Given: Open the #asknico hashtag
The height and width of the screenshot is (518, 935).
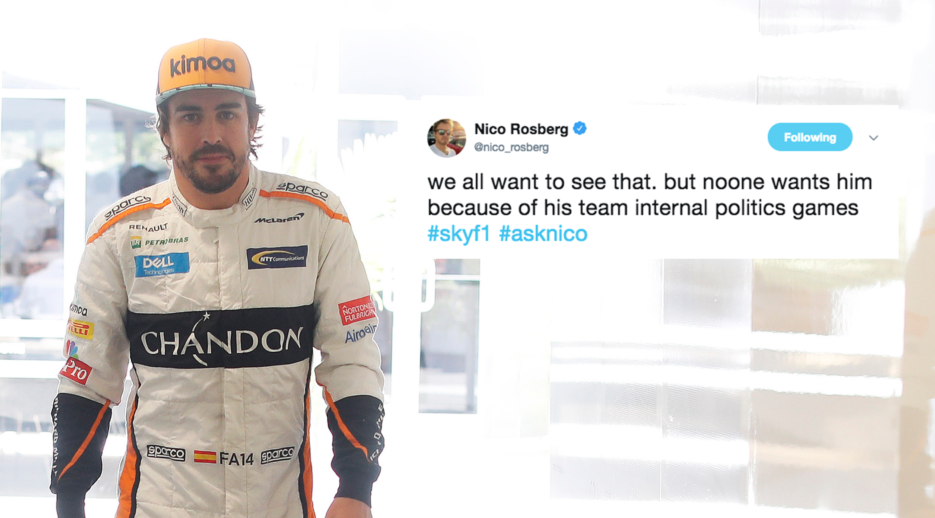Looking at the screenshot, I should tap(543, 234).
